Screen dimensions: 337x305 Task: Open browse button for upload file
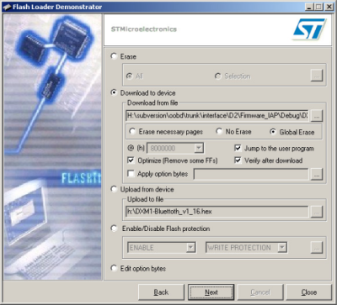(x=317, y=212)
